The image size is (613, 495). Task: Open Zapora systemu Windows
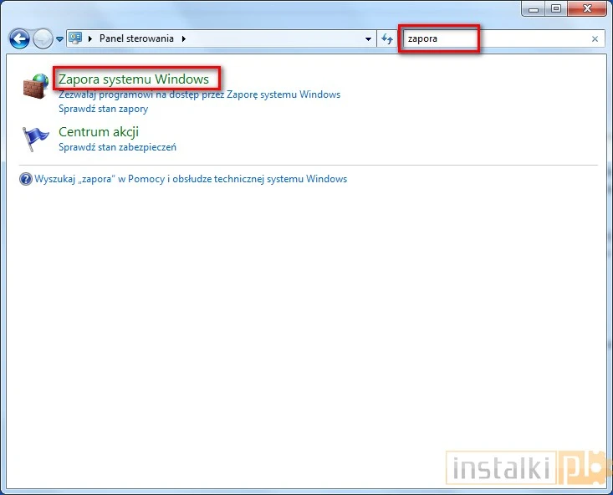coord(134,79)
